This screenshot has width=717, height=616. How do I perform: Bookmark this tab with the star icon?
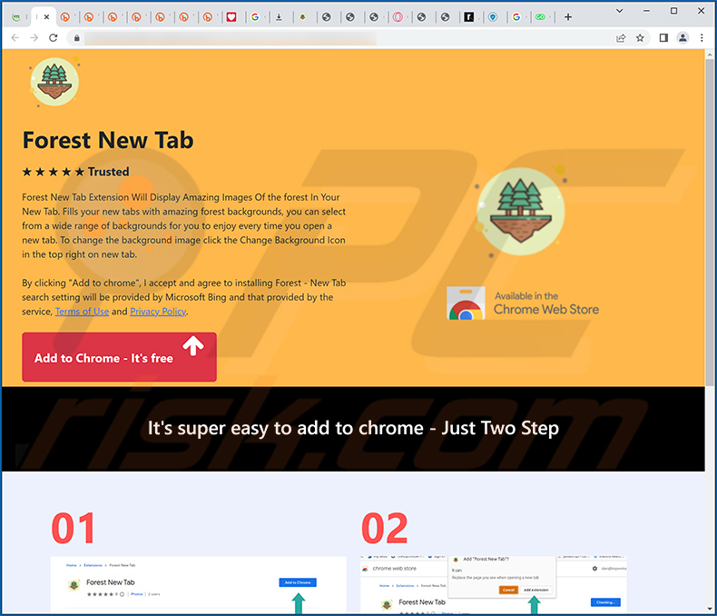coord(640,38)
